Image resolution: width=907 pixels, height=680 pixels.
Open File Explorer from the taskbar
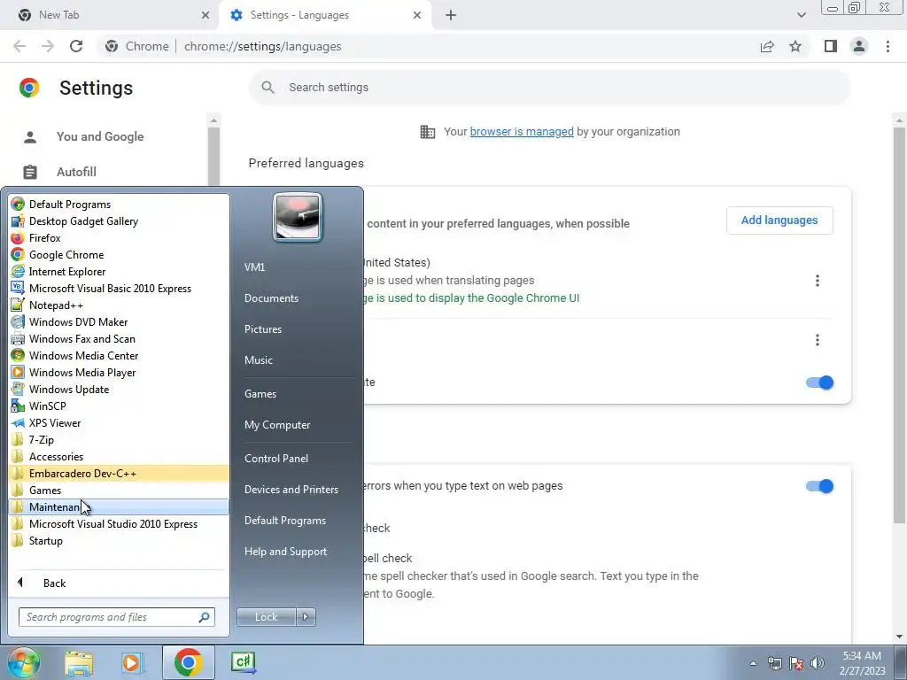[x=79, y=662]
